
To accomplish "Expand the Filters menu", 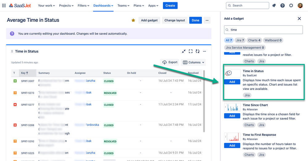I will tap(83, 6).
